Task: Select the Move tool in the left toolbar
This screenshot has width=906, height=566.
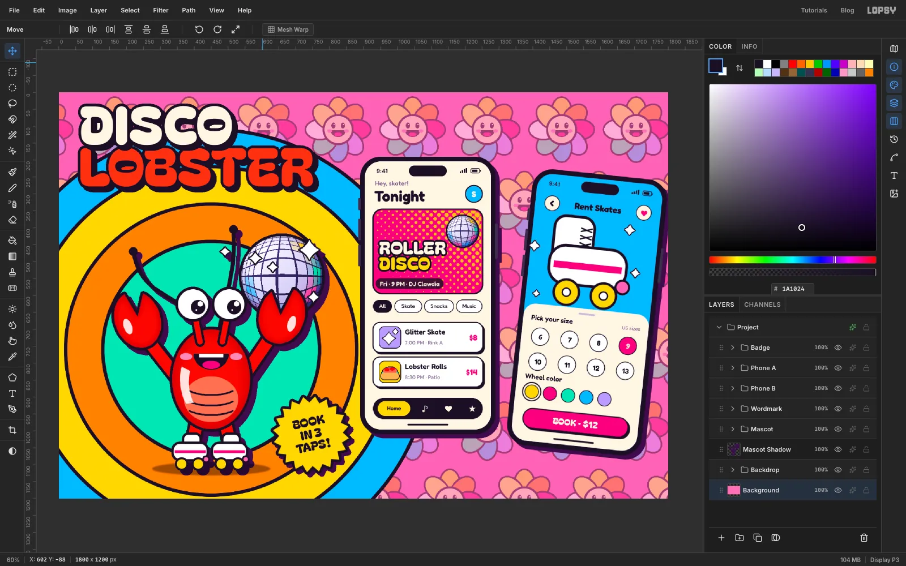Action: (x=12, y=51)
